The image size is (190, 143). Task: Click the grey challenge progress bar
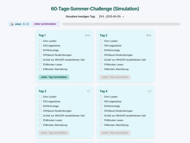[121, 24]
